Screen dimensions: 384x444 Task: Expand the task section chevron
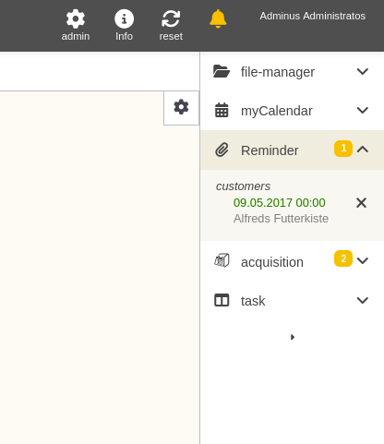point(363,300)
